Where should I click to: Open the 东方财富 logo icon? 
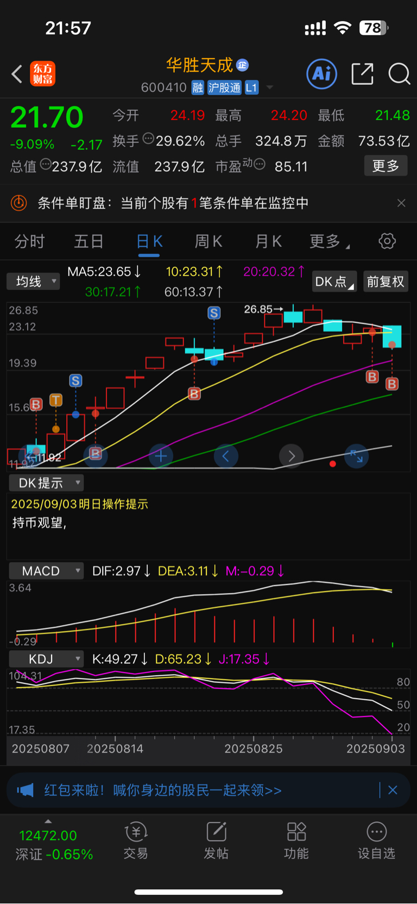43,74
